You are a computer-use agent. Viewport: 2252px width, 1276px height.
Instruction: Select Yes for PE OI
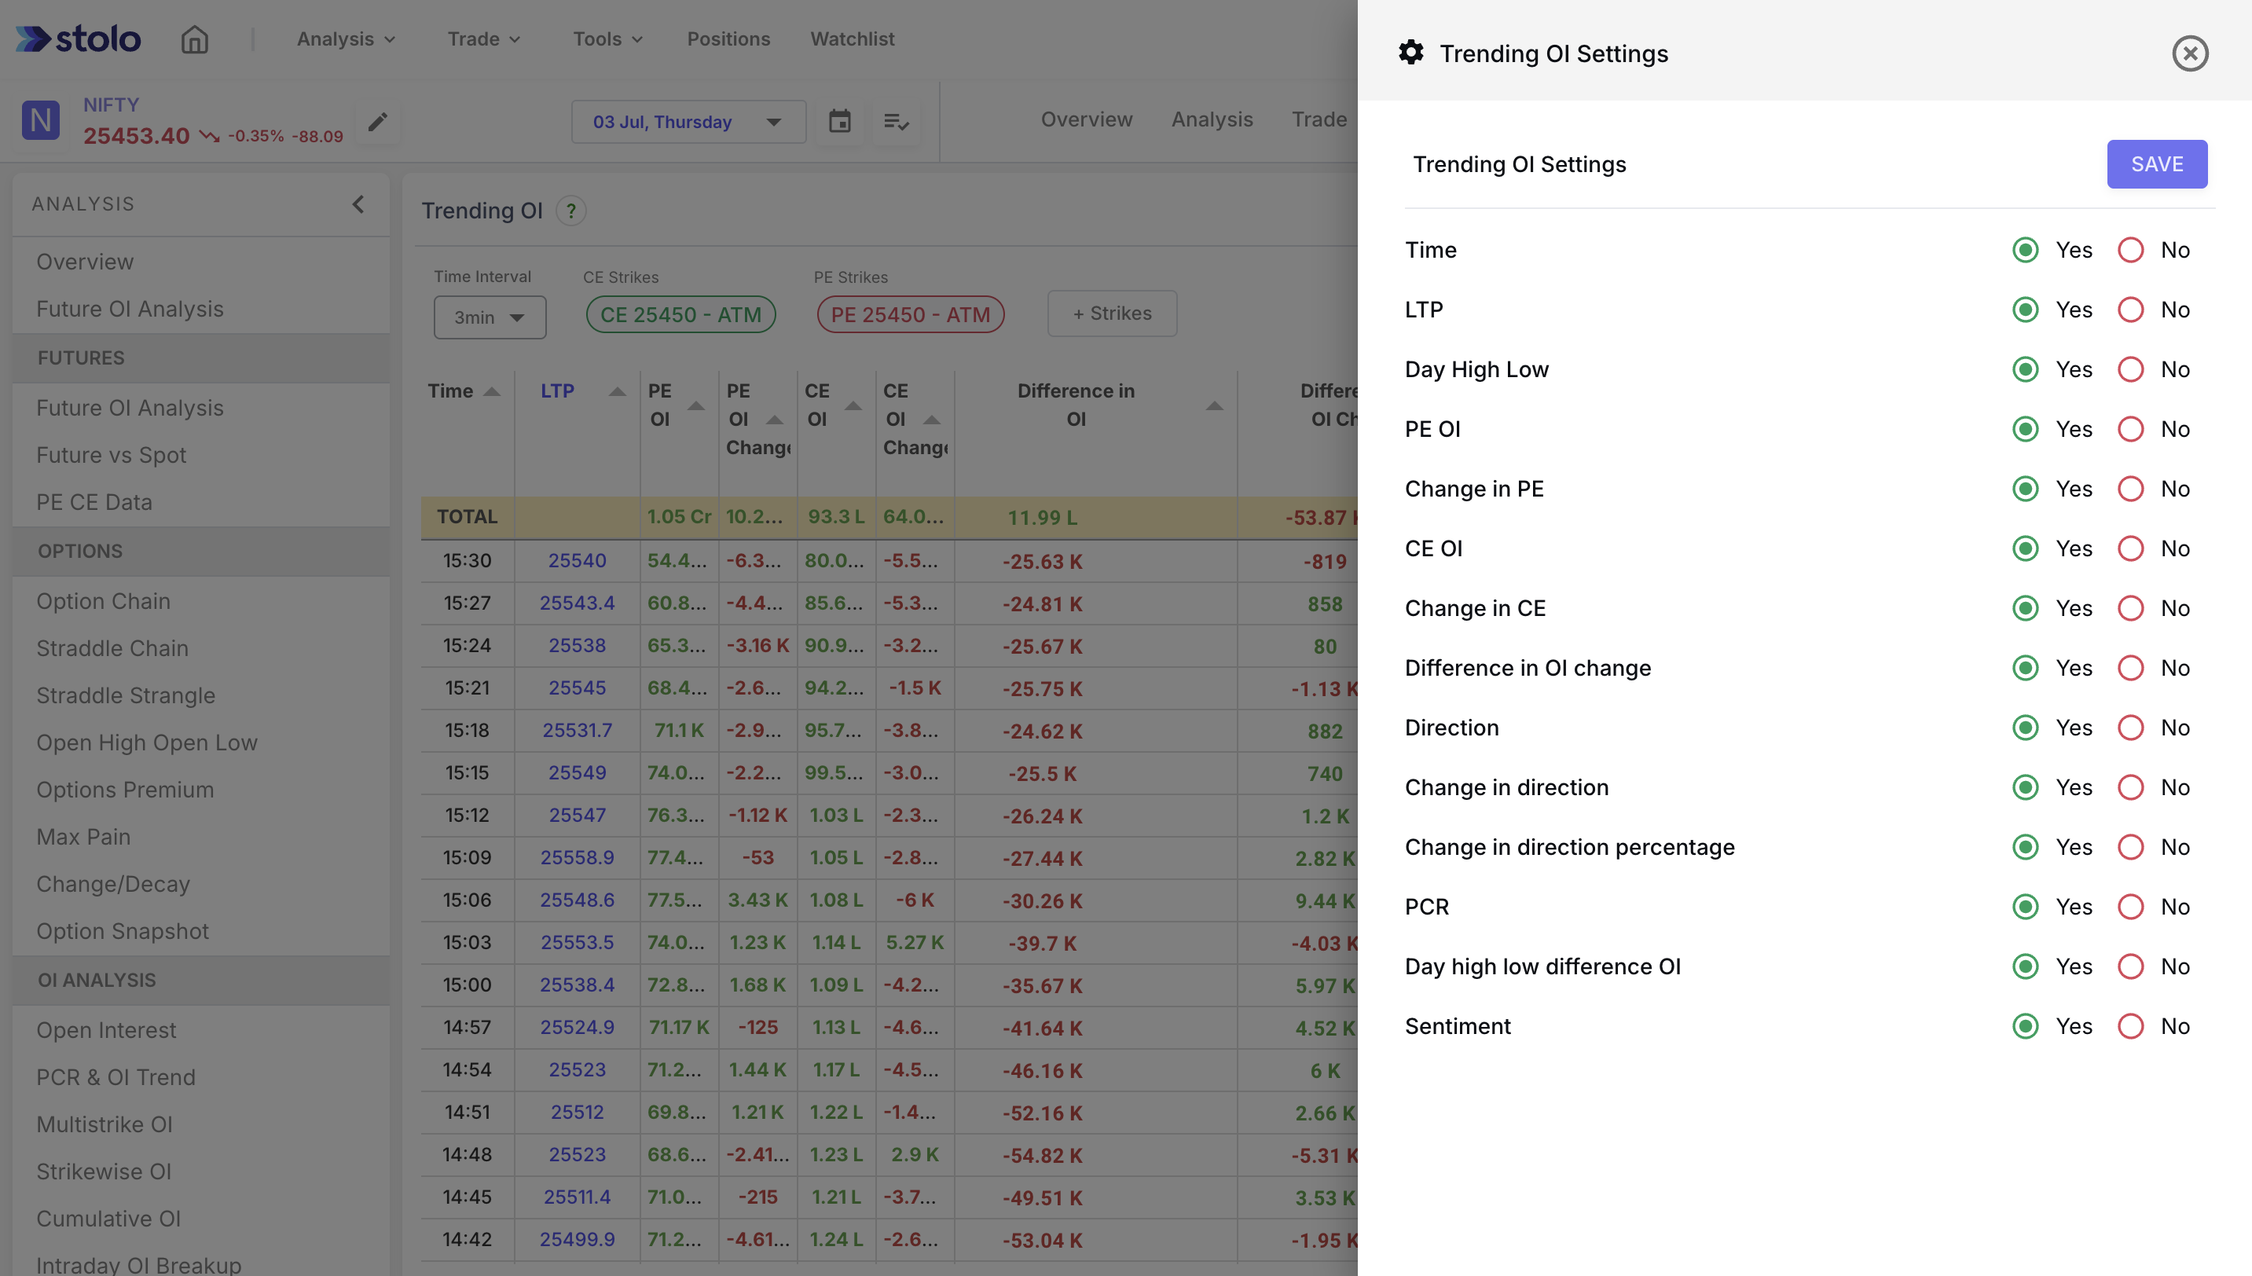click(2025, 428)
